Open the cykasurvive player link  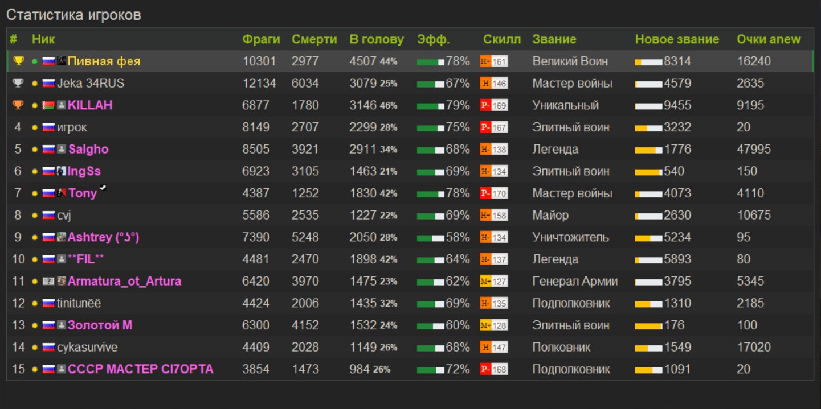coord(87,347)
